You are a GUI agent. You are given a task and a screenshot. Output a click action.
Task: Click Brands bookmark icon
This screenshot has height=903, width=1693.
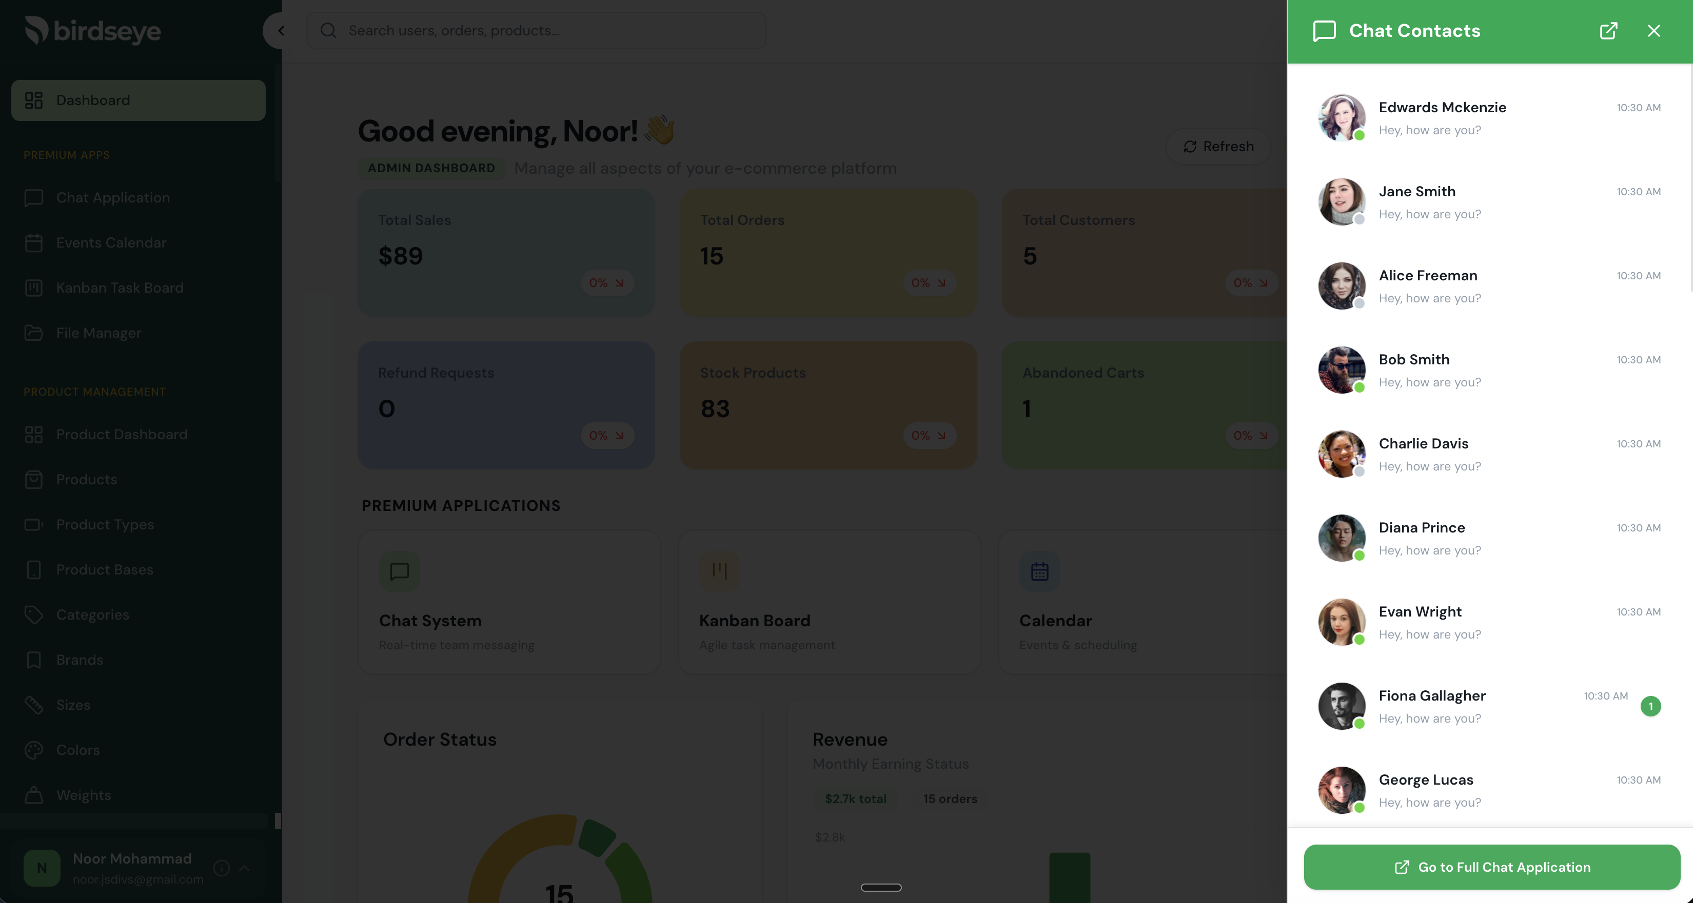point(33,660)
